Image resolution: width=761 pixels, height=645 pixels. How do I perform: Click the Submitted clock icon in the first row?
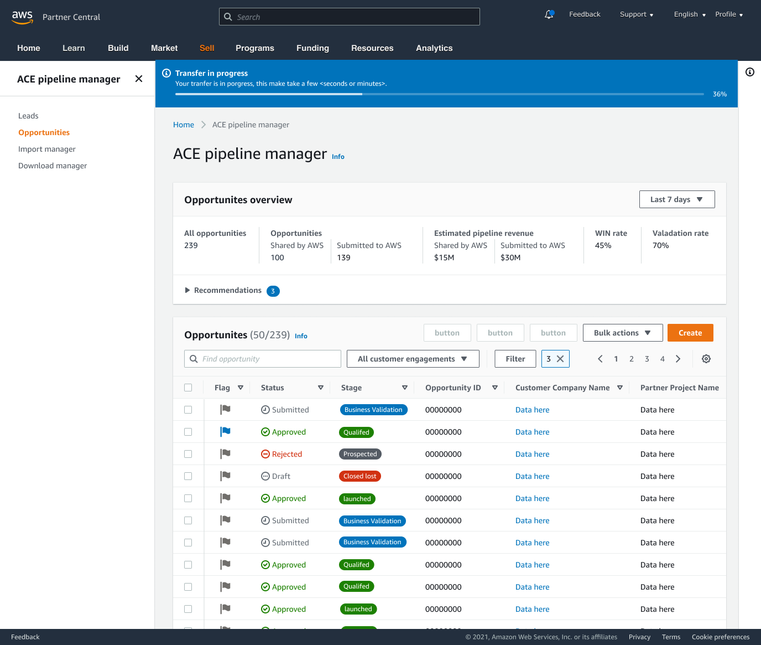click(265, 410)
